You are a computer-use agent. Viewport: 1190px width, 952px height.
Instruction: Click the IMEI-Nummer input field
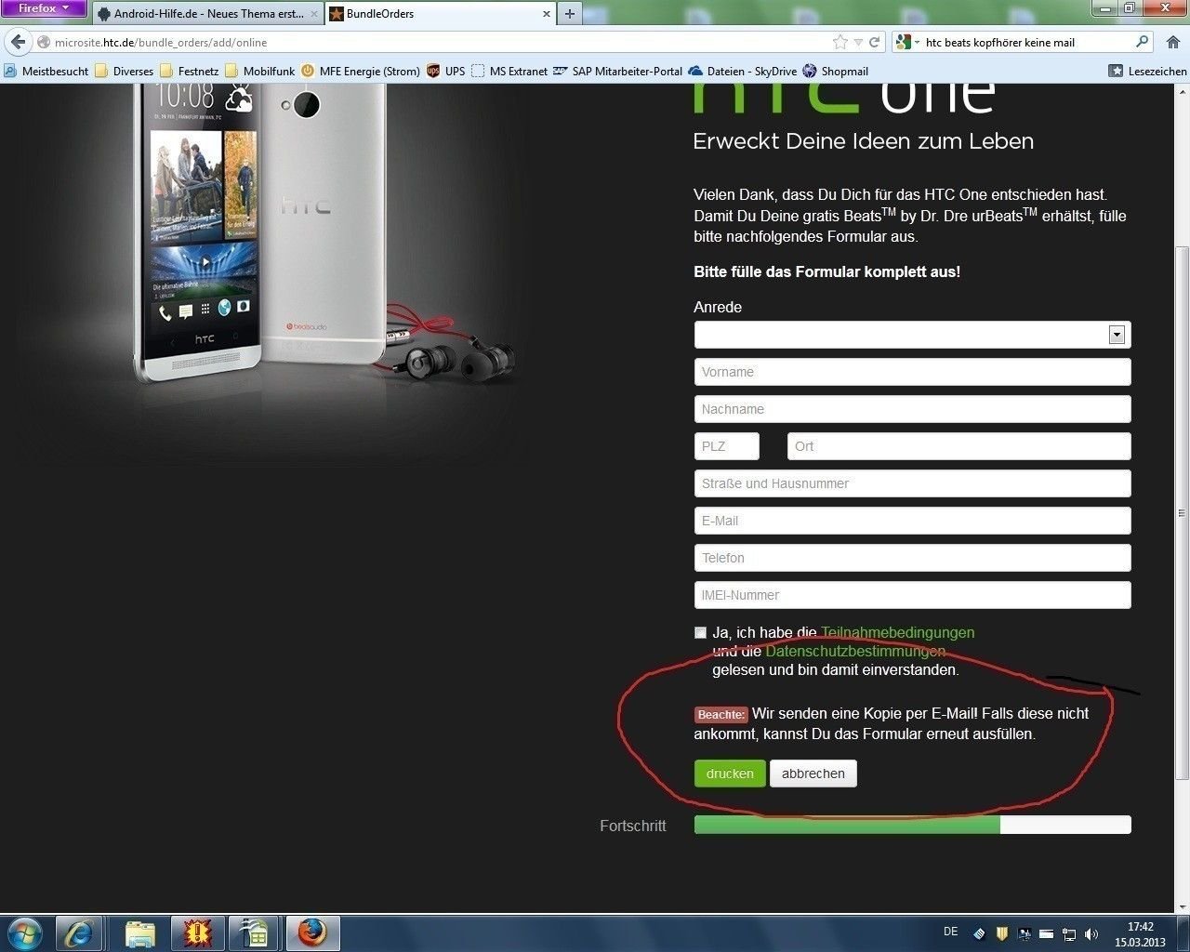(912, 595)
